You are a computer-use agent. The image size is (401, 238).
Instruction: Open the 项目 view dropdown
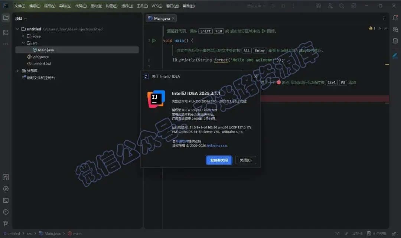[21, 19]
